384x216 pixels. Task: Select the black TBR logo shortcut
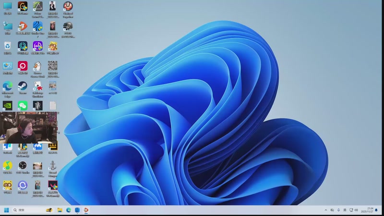[x=38, y=106]
